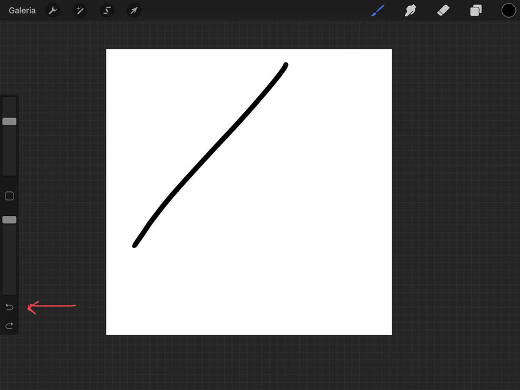
Task: Open the Adjustments magic wand menu
Action: click(x=80, y=10)
